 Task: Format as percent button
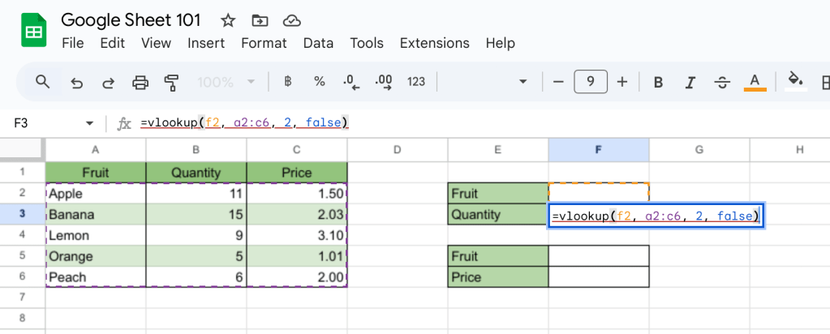pyautogui.click(x=320, y=82)
